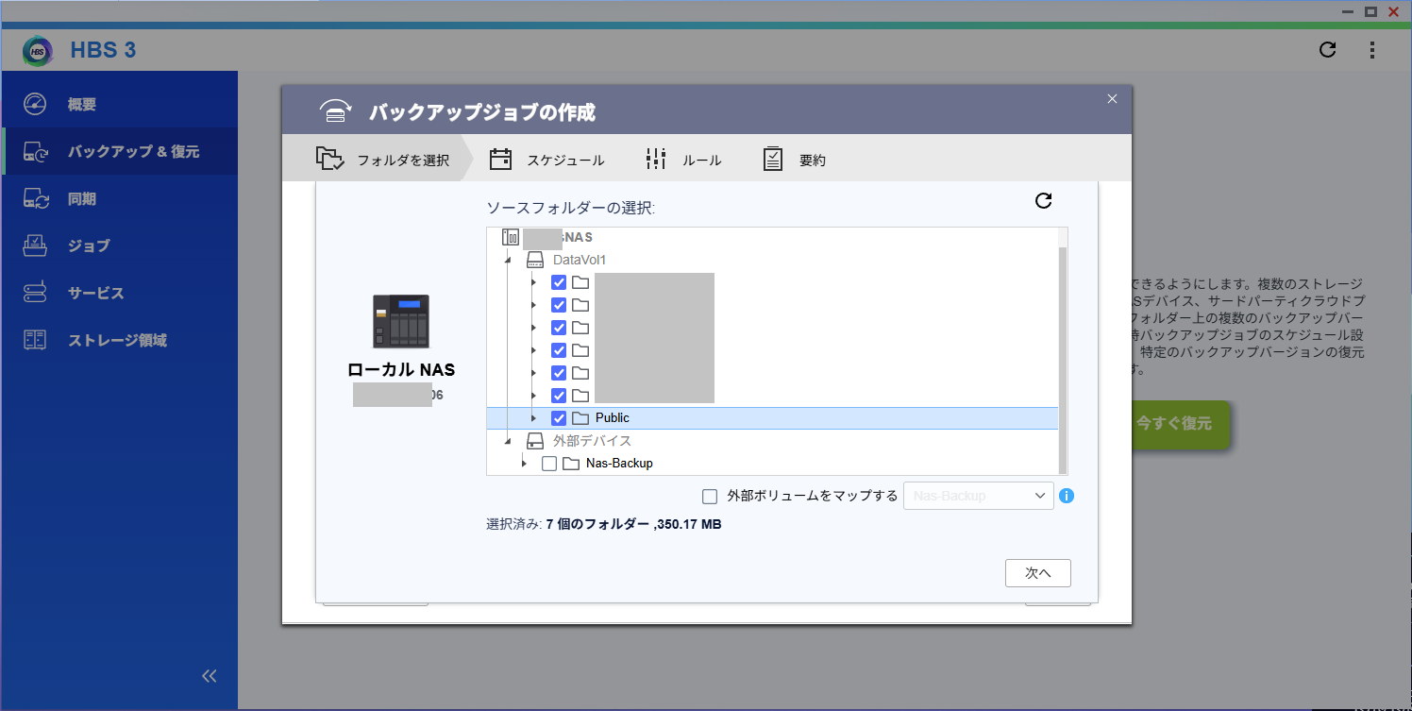
Task: Open the Nas-Backup volume dropdown
Action: 978,496
